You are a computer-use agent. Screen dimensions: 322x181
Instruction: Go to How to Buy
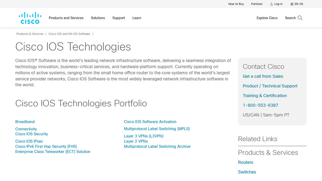click(x=236, y=4)
